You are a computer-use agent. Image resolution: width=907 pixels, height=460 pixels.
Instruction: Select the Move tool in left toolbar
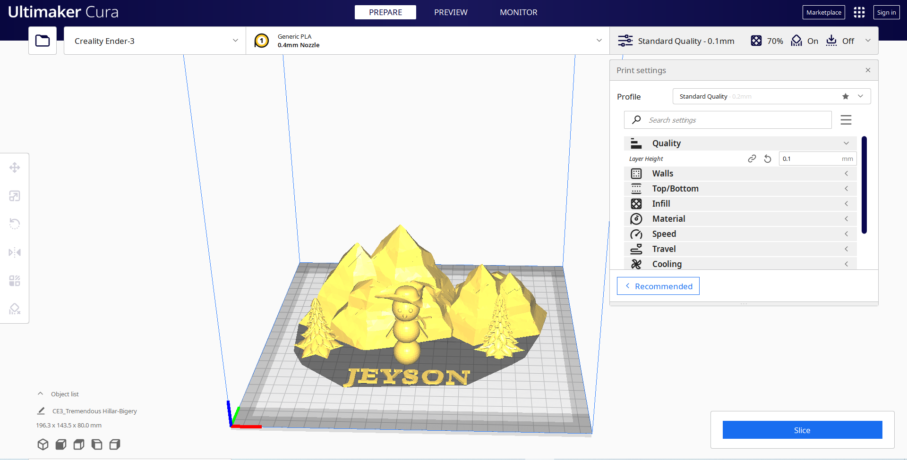[x=15, y=167]
